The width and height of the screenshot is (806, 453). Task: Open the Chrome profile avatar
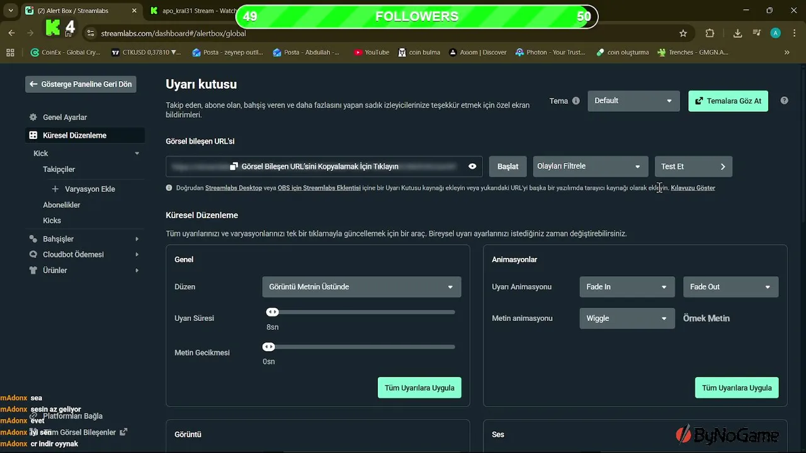point(776,33)
